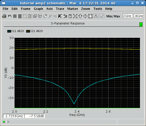Open the Marker menu
146x126 pixels.
tap(73, 9)
